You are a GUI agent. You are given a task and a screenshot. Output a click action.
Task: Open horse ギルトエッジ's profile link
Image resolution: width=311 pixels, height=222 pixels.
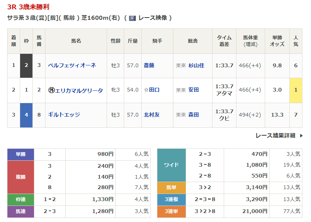coord(64,115)
